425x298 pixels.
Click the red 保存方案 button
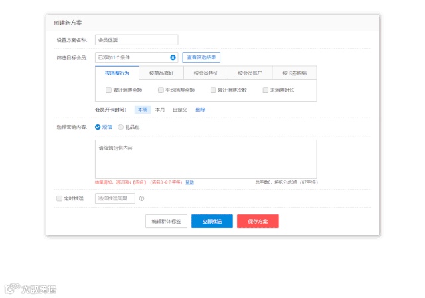(x=258, y=222)
